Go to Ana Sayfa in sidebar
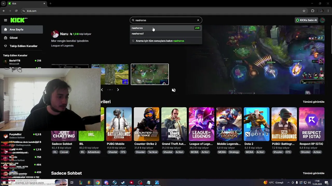The image size is (332, 186). point(22,29)
